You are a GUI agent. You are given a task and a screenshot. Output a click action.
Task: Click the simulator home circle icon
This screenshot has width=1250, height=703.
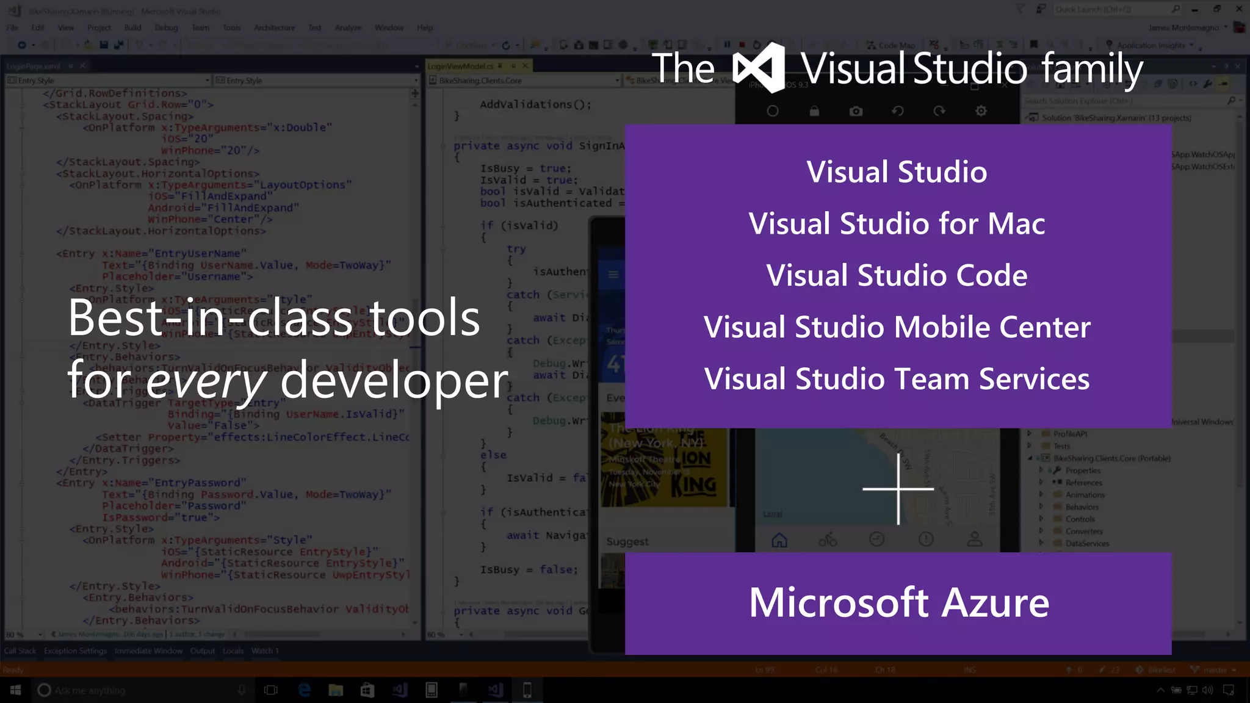click(773, 111)
